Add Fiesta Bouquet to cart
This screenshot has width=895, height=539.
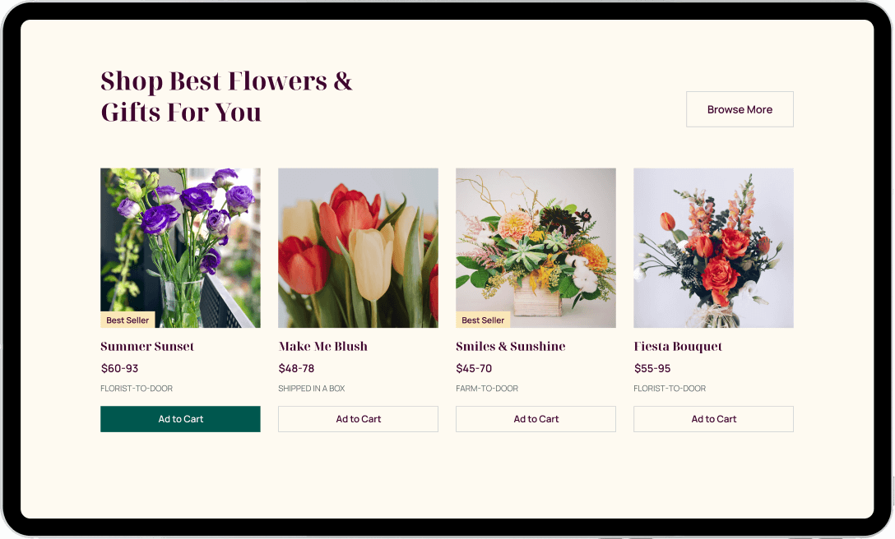coord(713,419)
